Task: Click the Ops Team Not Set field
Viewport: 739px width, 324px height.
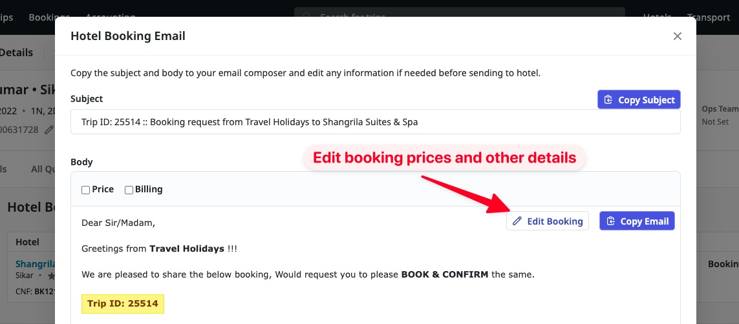Action: click(718, 116)
